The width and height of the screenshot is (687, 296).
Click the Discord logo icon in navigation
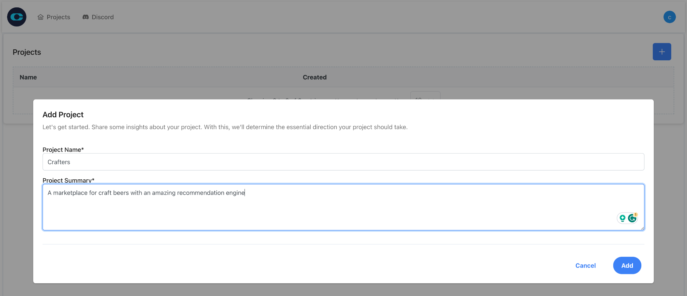[86, 17]
